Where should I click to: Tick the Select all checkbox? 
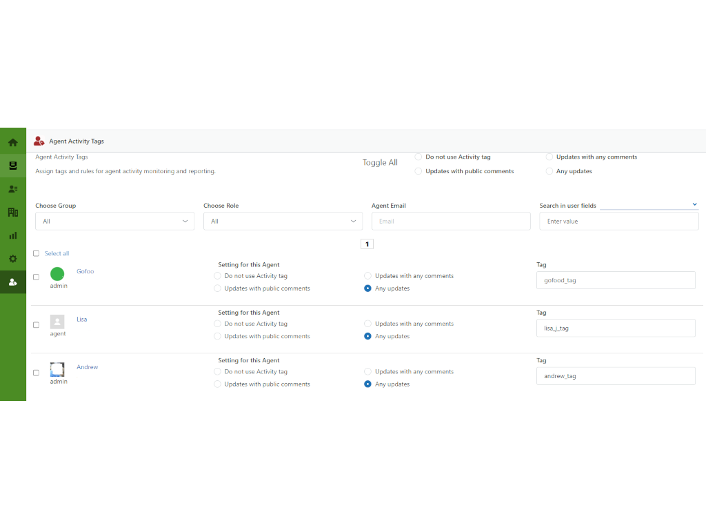pos(37,253)
